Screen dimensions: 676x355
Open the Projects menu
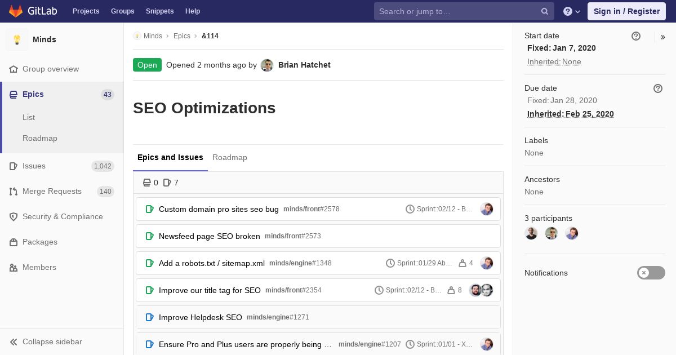click(x=86, y=11)
